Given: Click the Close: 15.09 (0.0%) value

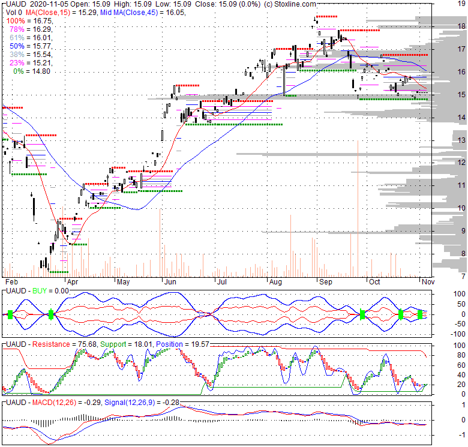Looking at the screenshot, I should 228,4.
